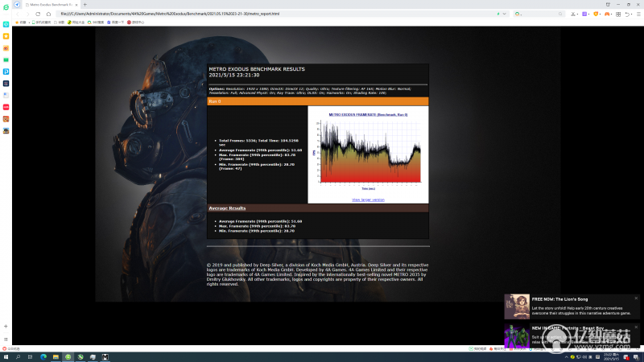
Task: Open Windows taskbar search
Action: click(x=18, y=357)
